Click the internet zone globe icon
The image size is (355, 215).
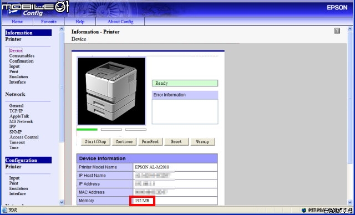pos(304,210)
